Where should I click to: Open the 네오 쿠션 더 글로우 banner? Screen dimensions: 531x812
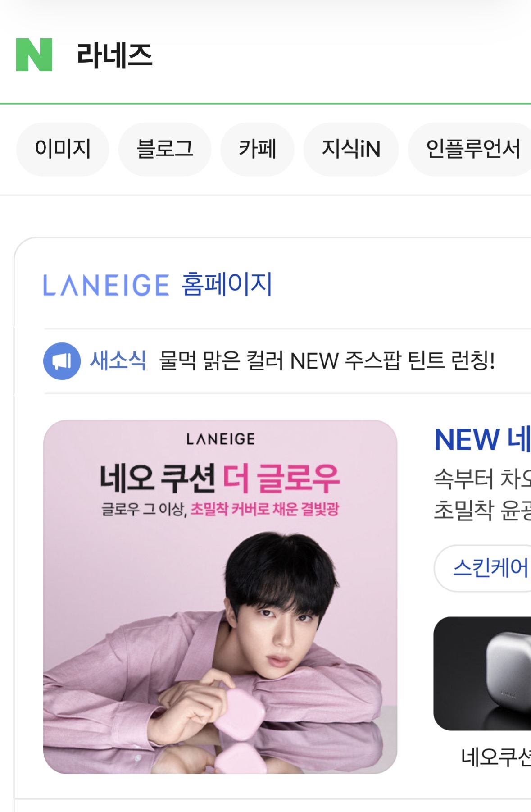click(x=220, y=597)
